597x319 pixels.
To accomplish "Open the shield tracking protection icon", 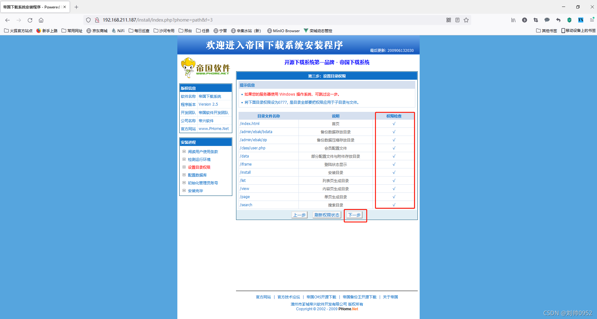I will coord(88,20).
